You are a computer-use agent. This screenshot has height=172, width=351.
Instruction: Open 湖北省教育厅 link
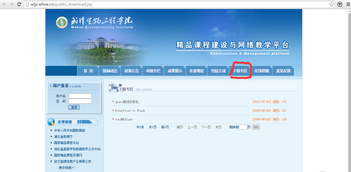tap(63, 137)
